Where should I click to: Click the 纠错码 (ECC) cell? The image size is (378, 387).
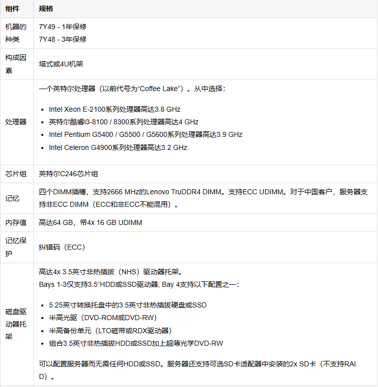click(62, 247)
